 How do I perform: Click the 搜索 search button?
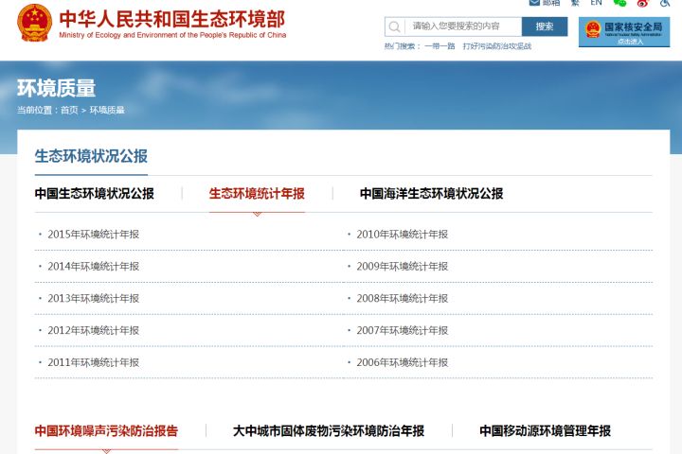coord(545,26)
